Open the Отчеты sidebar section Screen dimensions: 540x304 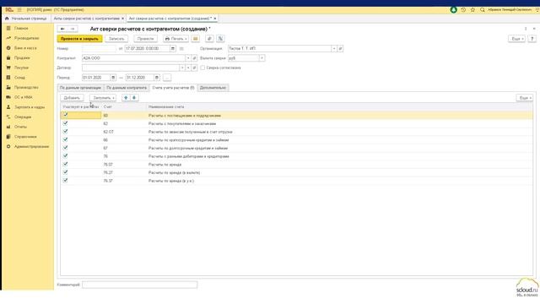(x=20, y=127)
